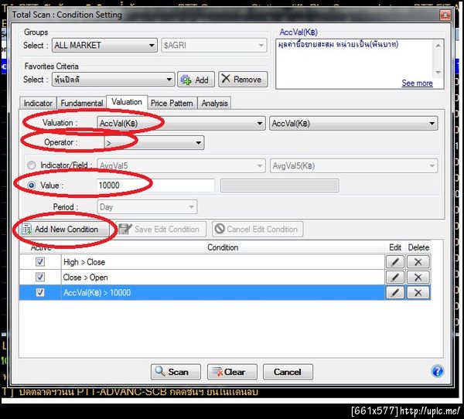Uncheck Active for AccVal(K฿) > 10000
Viewport: 464px width, 419px height.
[x=40, y=293]
